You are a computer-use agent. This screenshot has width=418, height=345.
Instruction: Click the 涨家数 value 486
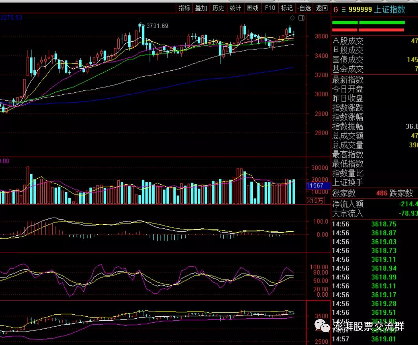382,193
